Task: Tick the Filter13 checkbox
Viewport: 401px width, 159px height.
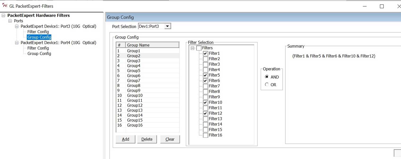Action: (206, 119)
